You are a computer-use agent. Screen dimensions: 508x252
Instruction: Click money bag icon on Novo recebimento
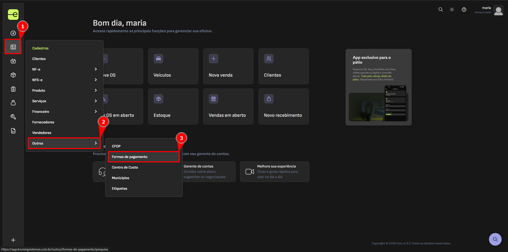click(269, 99)
